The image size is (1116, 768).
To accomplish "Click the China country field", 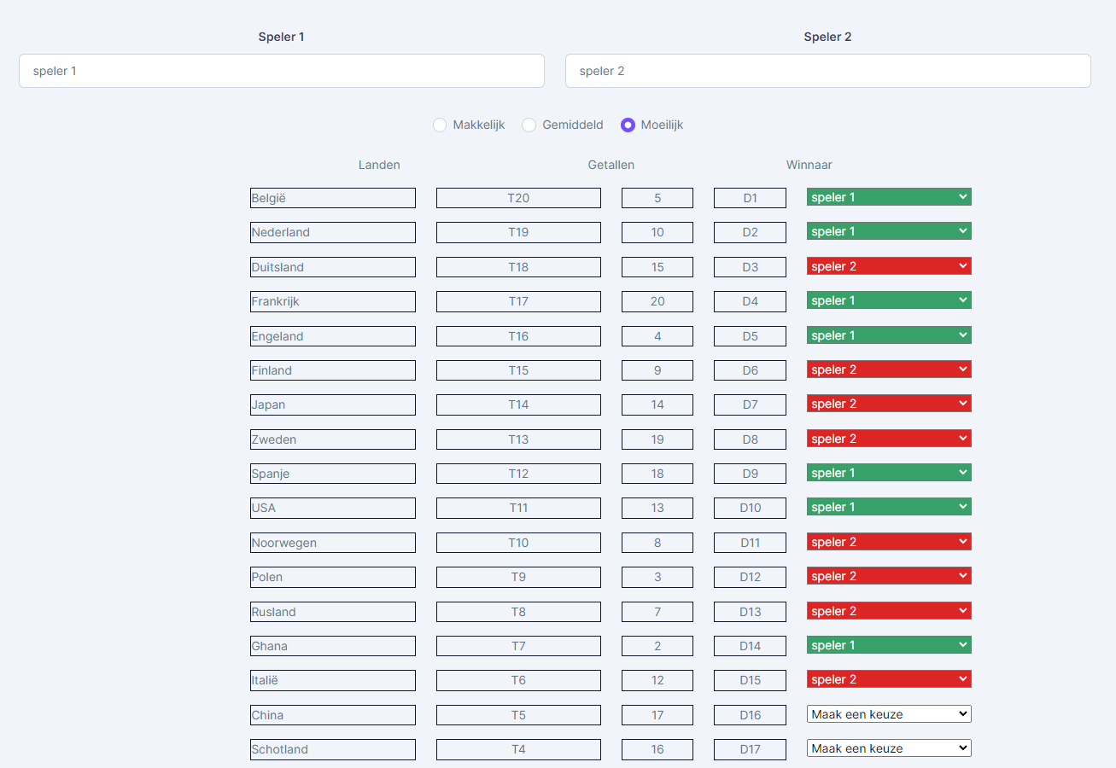I will point(333,715).
